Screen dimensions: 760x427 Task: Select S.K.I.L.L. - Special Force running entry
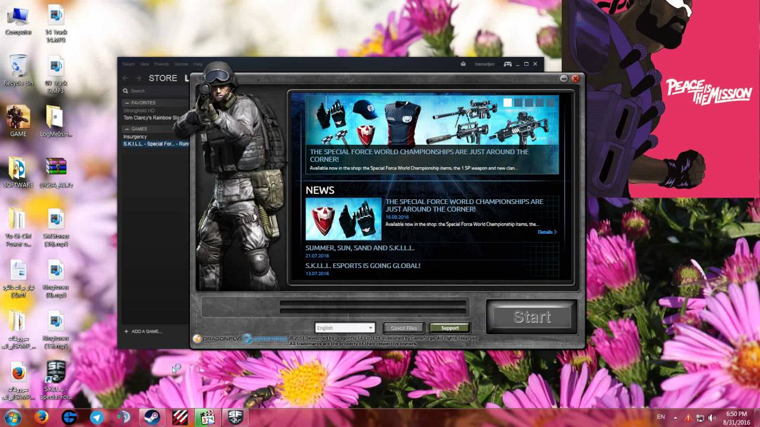[156, 144]
